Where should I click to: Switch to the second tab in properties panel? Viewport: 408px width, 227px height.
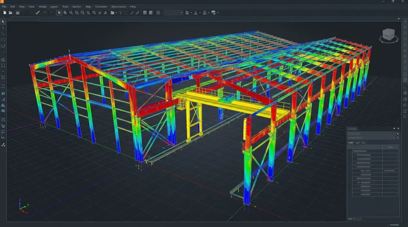(357, 143)
